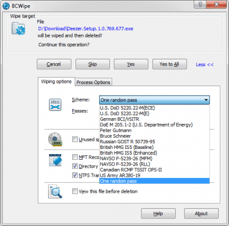229x226 pixels.
Task: Select Russian GOST R 50739-95 scheme
Action: click(x=155, y=142)
